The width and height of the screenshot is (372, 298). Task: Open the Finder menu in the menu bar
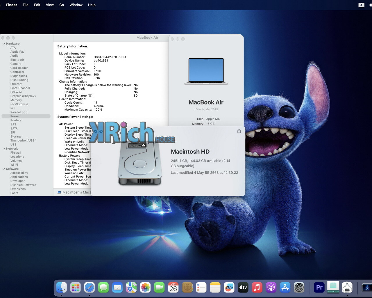point(12,5)
